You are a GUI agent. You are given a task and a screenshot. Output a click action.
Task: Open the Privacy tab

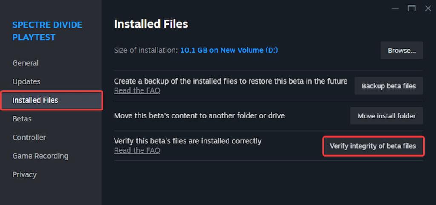[24, 175]
